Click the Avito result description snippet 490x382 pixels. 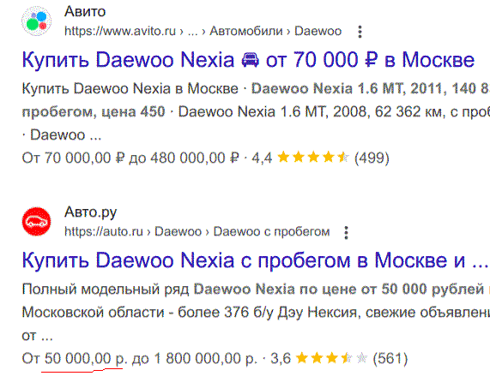256,111
